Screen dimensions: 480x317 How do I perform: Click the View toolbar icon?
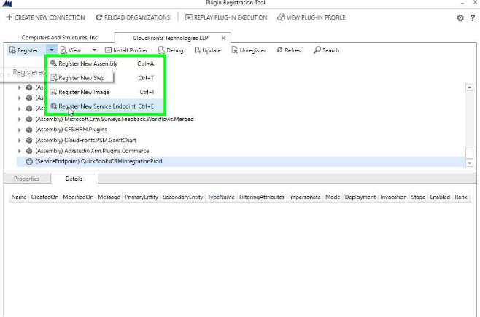tap(63, 50)
